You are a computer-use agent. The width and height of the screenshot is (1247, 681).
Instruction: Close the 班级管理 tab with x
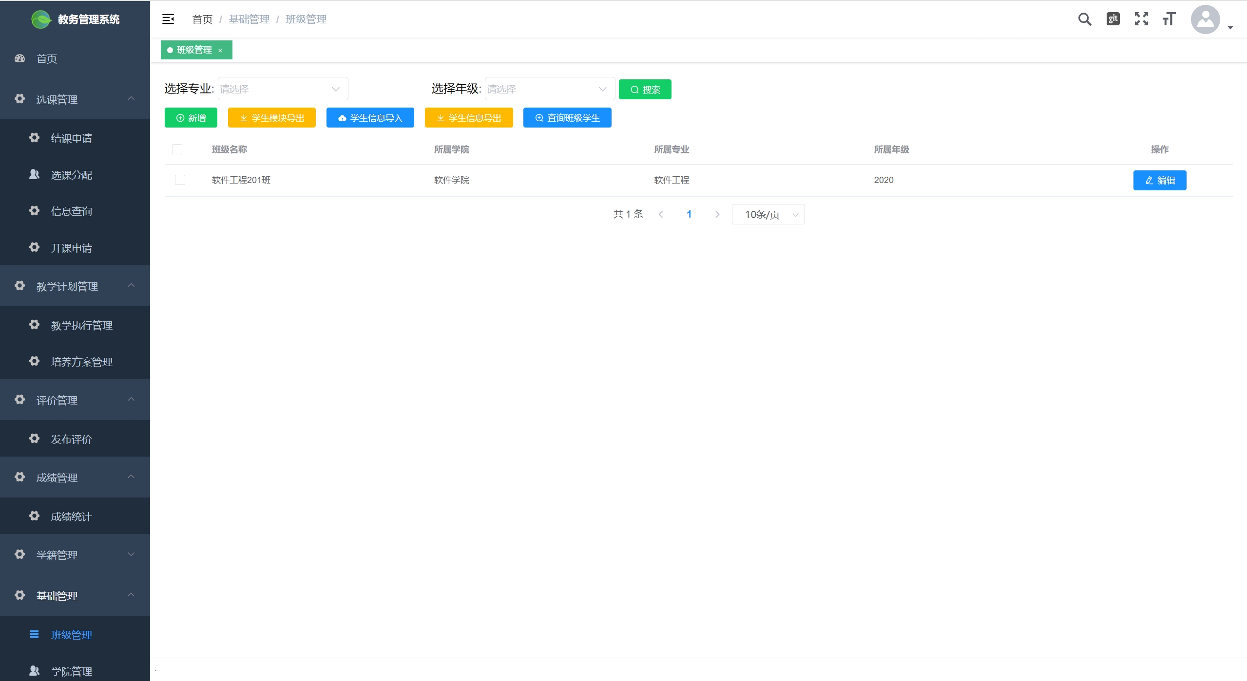(x=220, y=51)
